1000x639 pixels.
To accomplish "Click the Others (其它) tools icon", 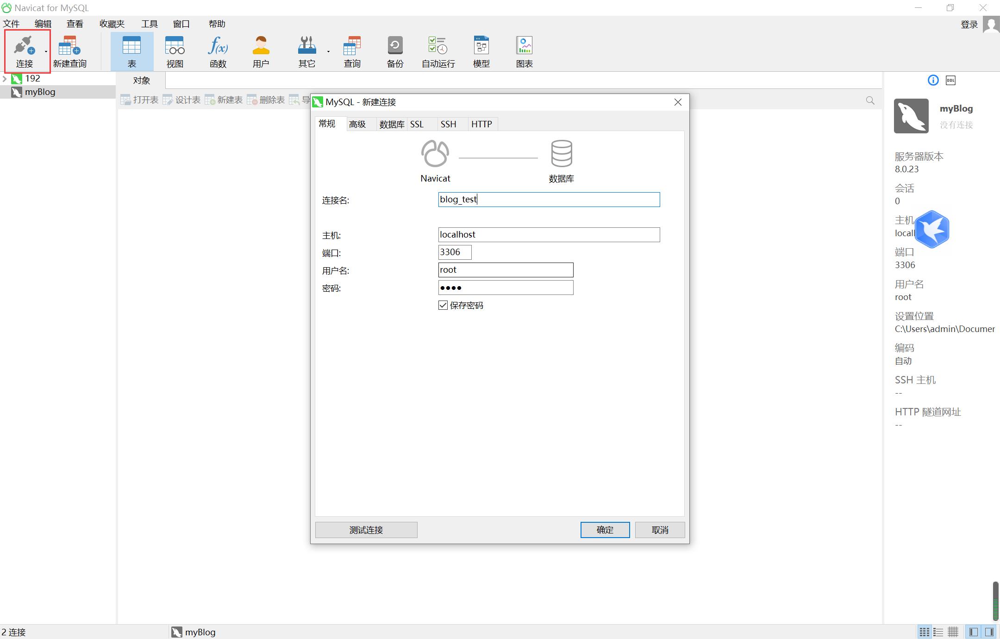I will click(x=306, y=51).
